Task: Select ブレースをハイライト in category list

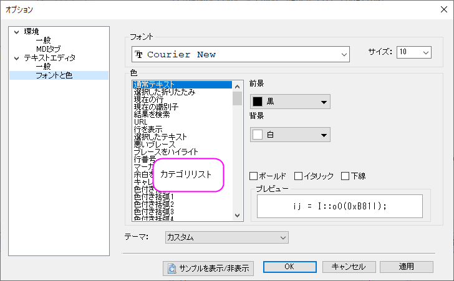Action: [x=182, y=152]
